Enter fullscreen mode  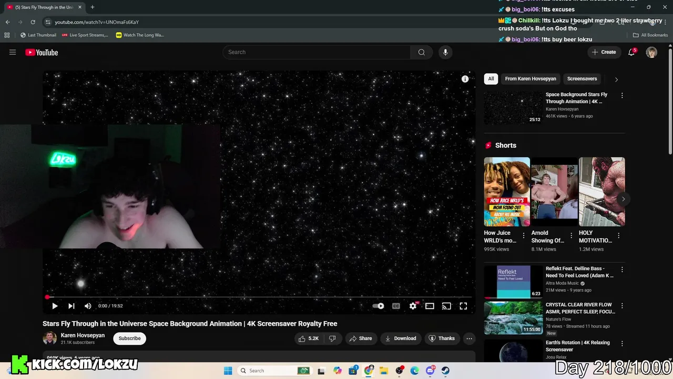(463, 306)
